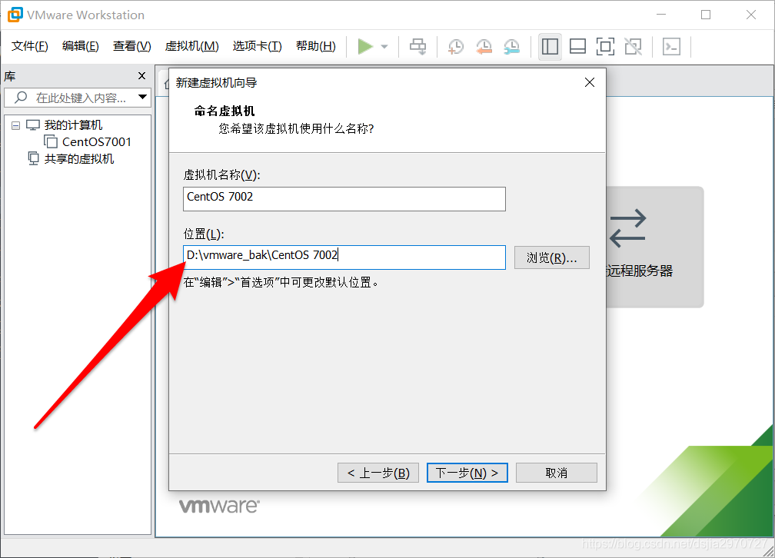Select the CentOS7001 virtual machine

point(97,142)
